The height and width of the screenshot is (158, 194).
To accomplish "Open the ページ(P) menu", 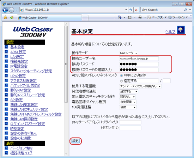I will pyautogui.click(x=157, y=17).
